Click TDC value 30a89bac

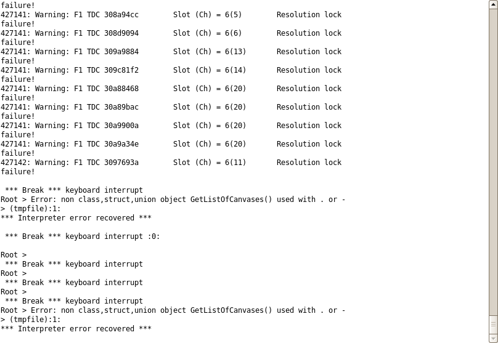point(121,107)
